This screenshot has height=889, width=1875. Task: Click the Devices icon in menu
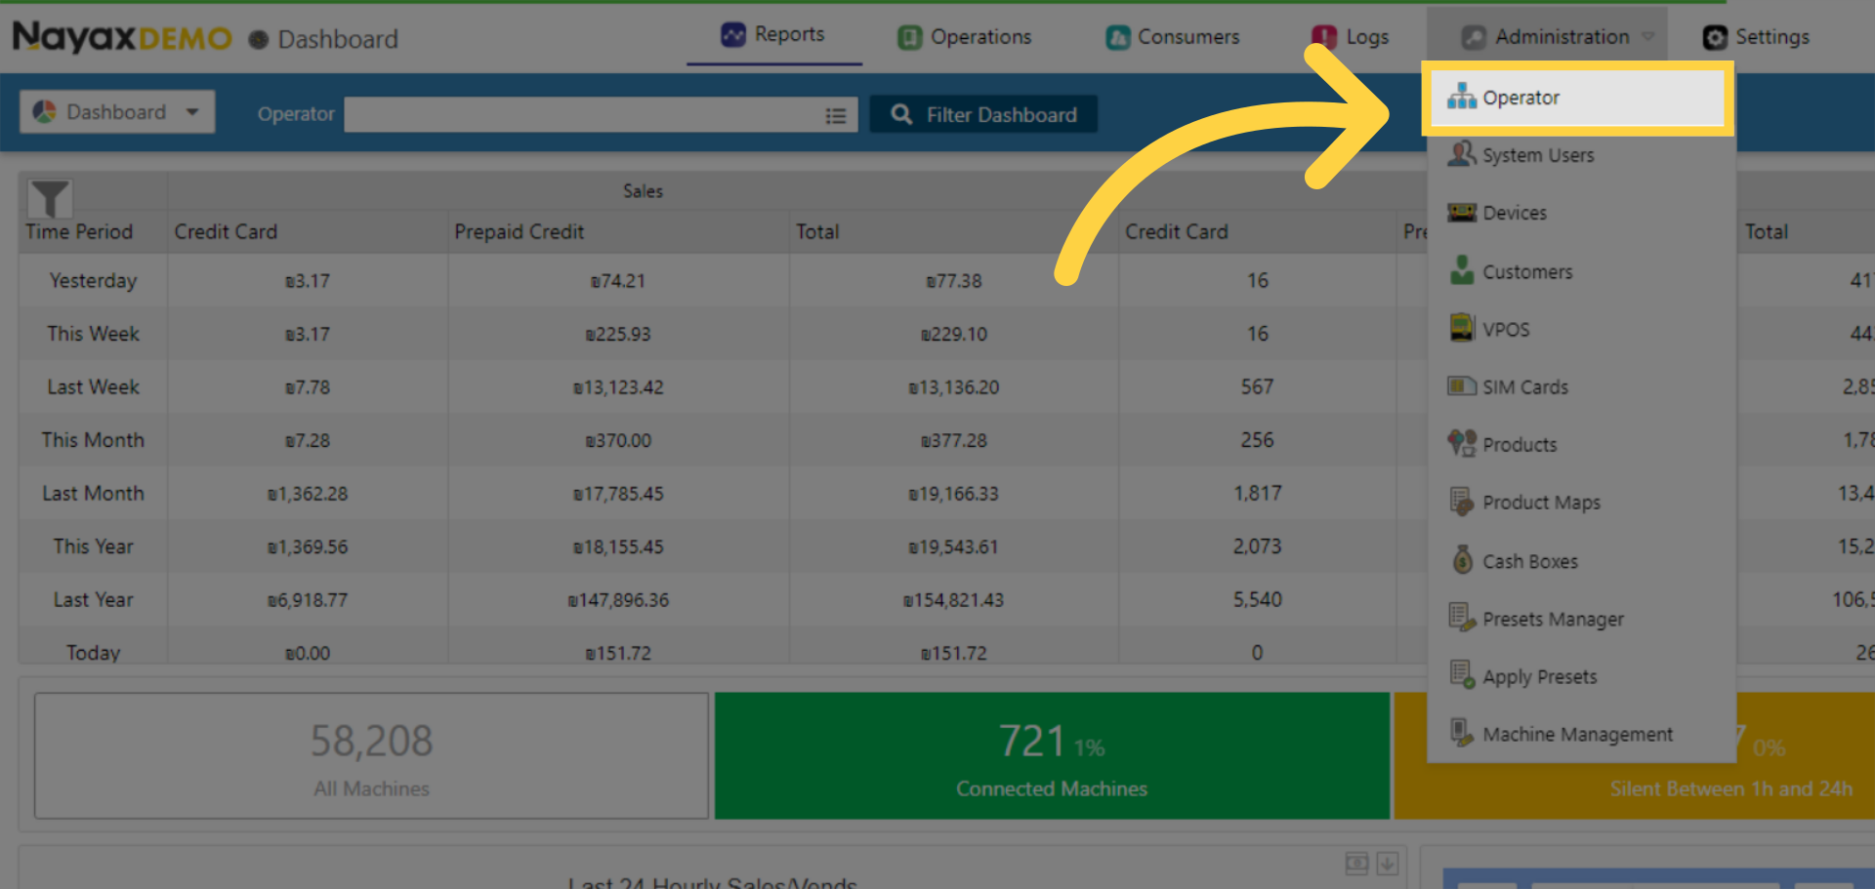(1462, 212)
